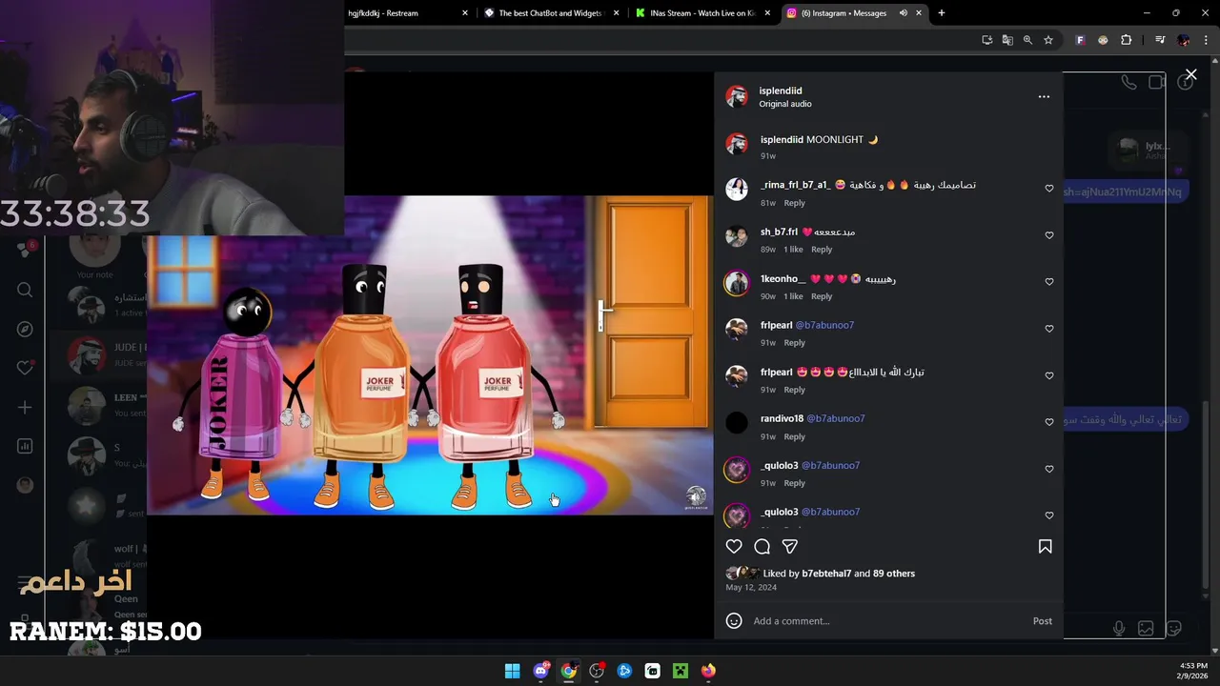Open OBS Studio from the taskbar
This screenshot has width=1220, height=686.
[x=597, y=671]
